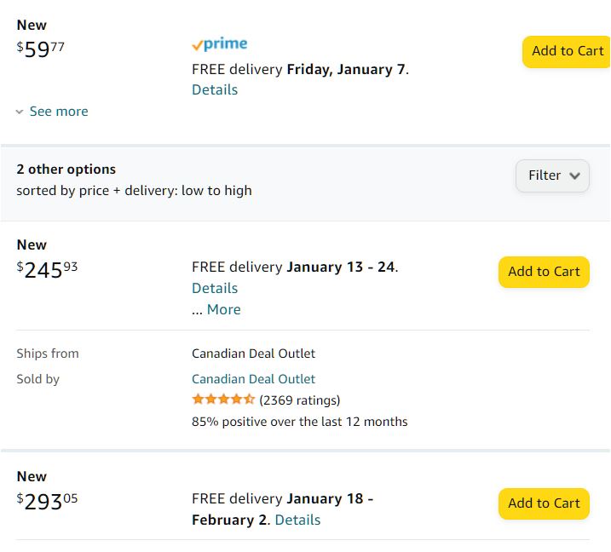Image resolution: width=611 pixels, height=552 pixels.
Task: Click the $245.93 price
Action: 48,270
